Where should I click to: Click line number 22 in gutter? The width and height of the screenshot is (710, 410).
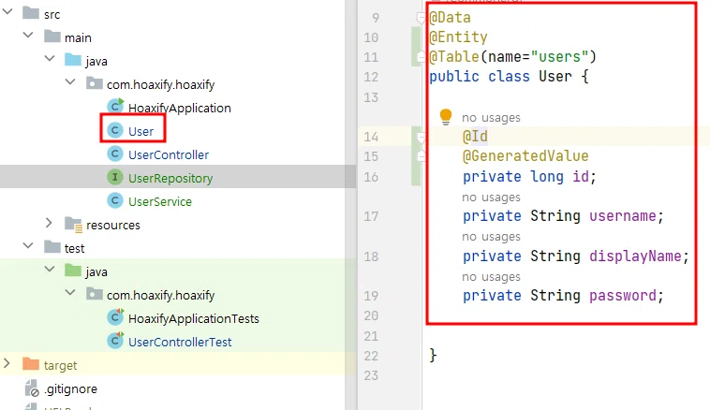[x=371, y=356]
